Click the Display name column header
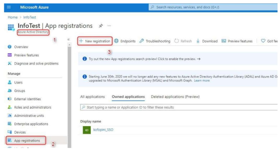 90,121
